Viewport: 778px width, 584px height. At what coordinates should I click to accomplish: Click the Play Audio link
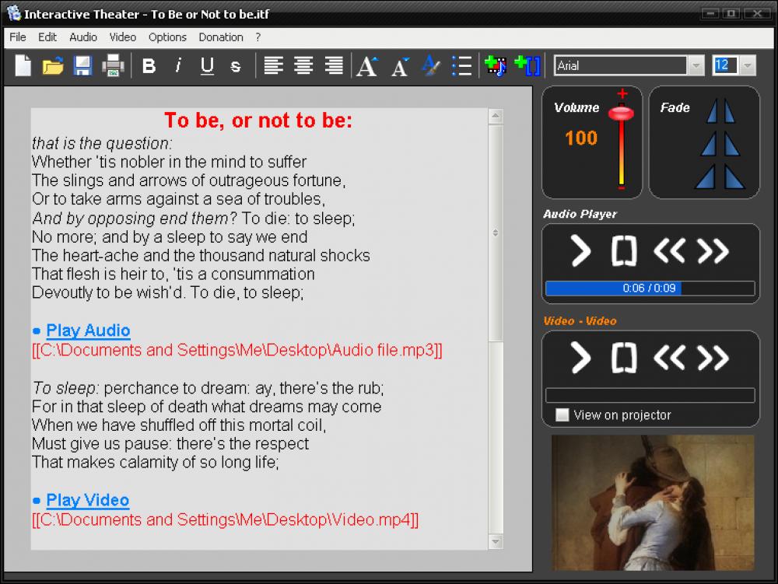click(x=88, y=330)
